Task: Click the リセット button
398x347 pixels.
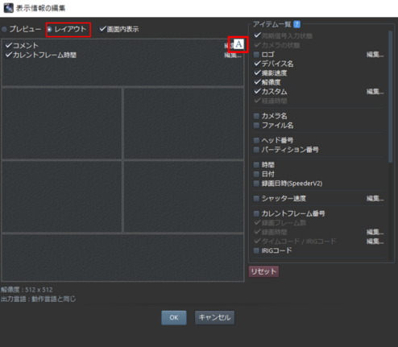Action: coord(263,271)
